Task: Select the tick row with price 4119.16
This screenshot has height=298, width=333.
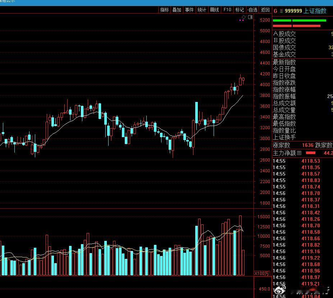Action: [303, 251]
